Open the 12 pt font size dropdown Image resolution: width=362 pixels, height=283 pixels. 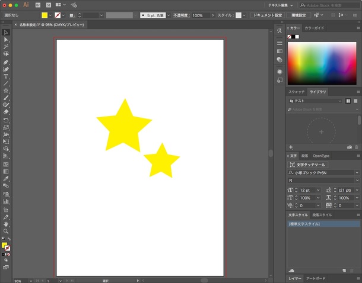[318, 190]
